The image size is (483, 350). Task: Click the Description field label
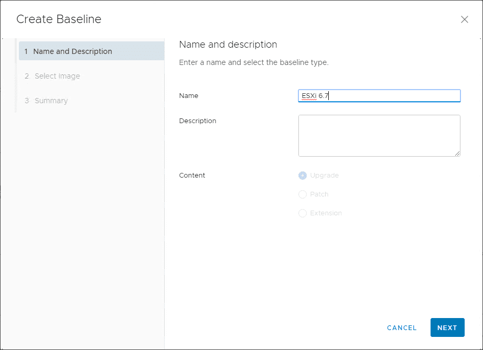pos(198,121)
